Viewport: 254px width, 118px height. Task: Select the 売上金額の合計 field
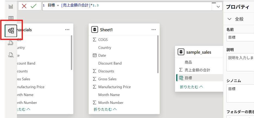197,70
